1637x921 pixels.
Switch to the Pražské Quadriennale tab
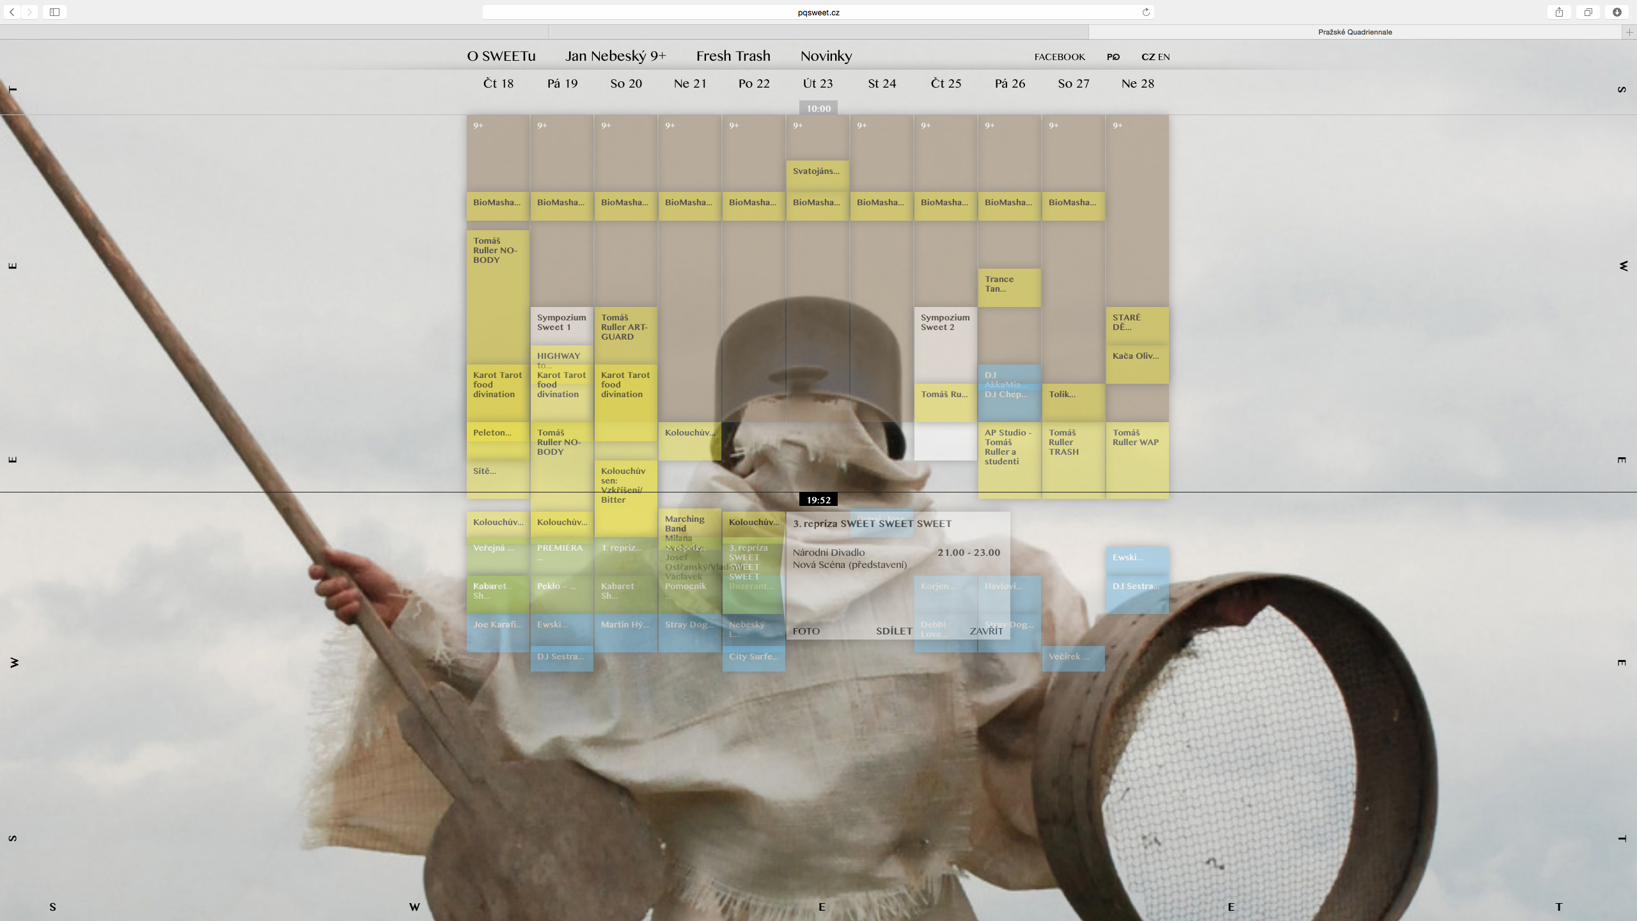(x=1355, y=32)
